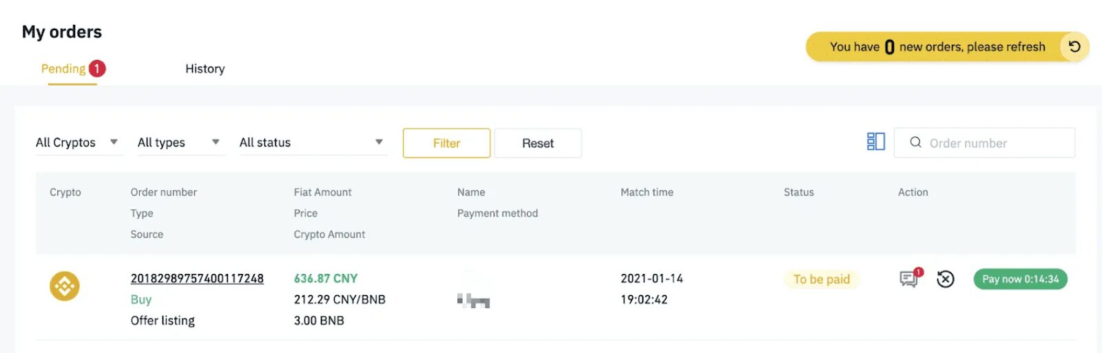Click the Reset button
The width and height of the screenshot is (1102, 353).
point(538,143)
